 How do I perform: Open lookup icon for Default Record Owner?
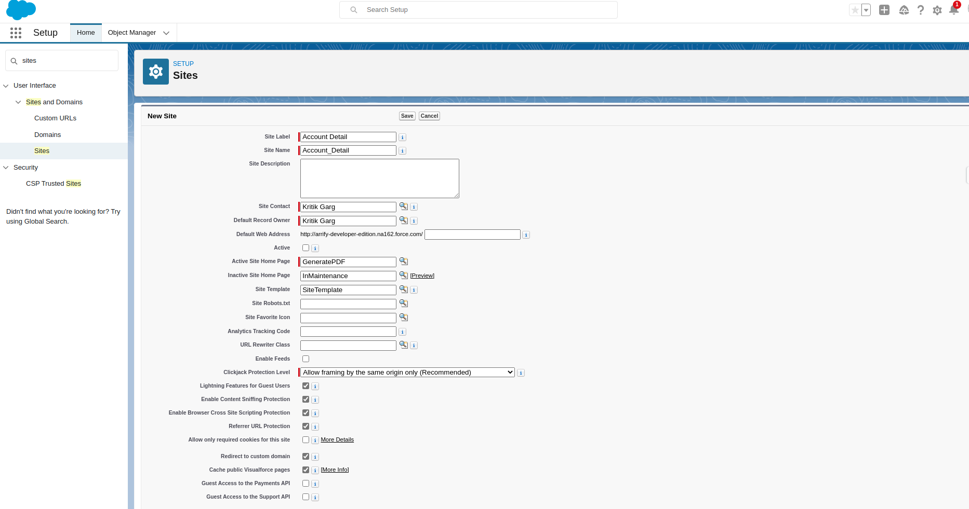pyautogui.click(x=404, y=220)
